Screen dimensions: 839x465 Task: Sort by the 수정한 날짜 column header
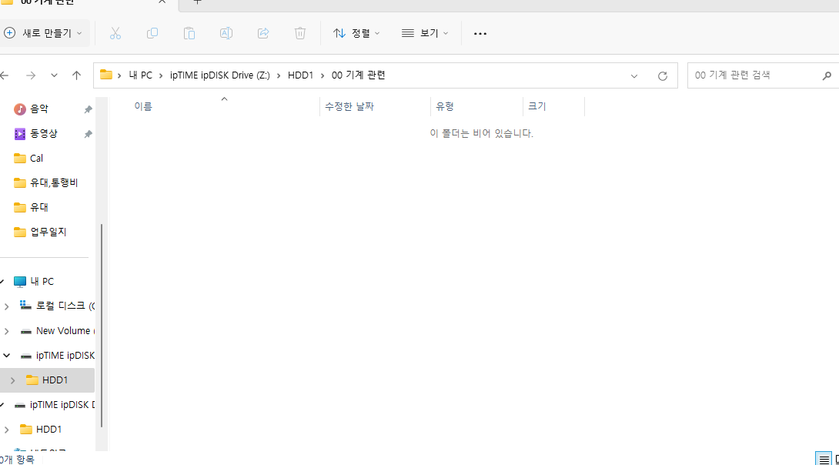pyautogui.click(x=349, y=106)
